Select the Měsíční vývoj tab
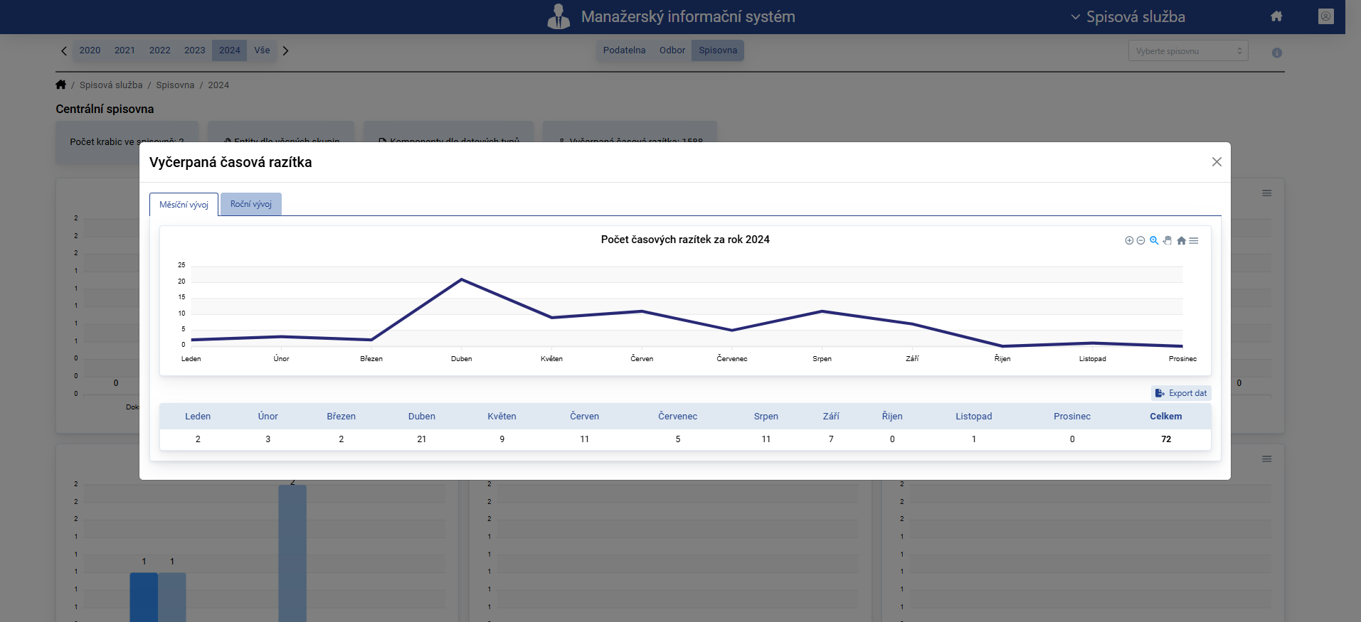 point(184,205)
